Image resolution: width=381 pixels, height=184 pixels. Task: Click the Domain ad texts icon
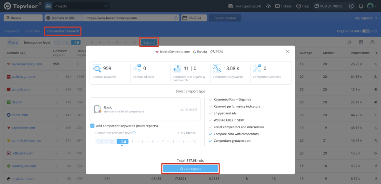(137, 68)
